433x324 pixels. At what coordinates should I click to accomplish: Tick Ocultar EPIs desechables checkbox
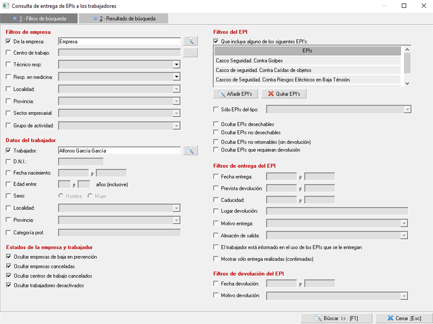tap(216, 124)
